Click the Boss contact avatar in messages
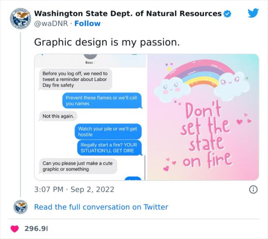This screenshot has height=239, width=268. click(90, 56)
